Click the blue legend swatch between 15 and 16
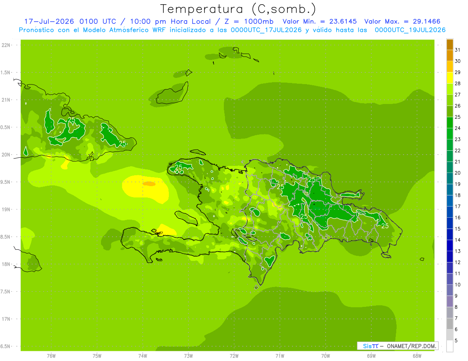This screenshot has height=361, width=468. click(x=450, y=223)
